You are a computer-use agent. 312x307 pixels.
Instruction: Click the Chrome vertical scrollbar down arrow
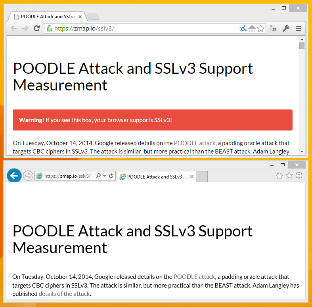pos(302,152)
